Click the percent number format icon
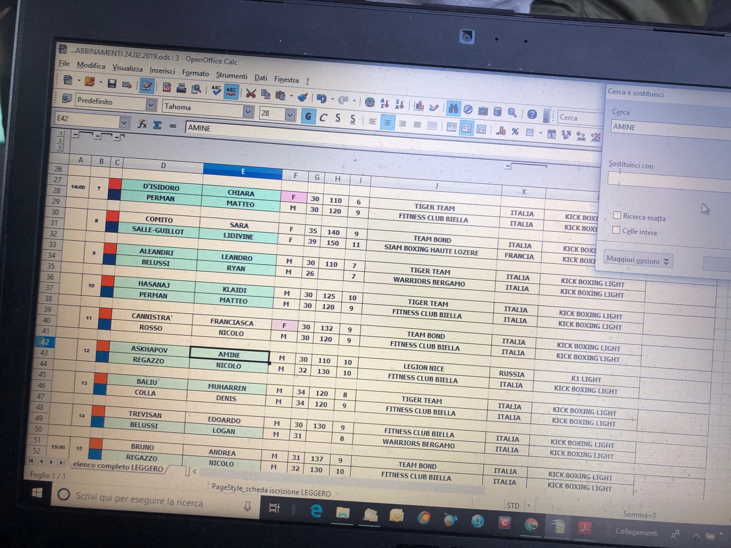 click(x=515, y=131)
